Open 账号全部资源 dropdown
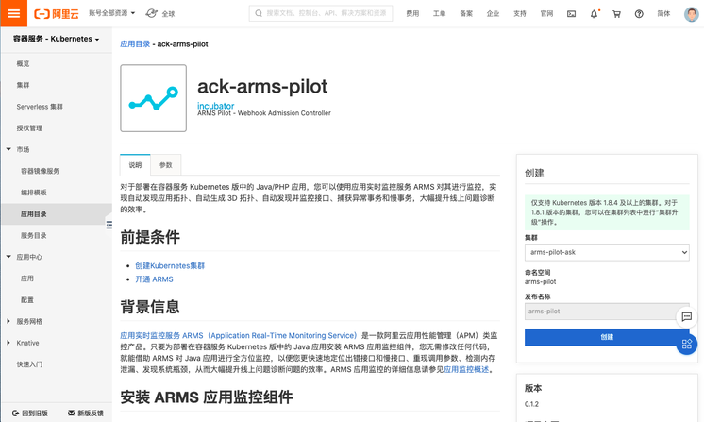The width and height of the screenshot is (704, 422). pos(111,13)
